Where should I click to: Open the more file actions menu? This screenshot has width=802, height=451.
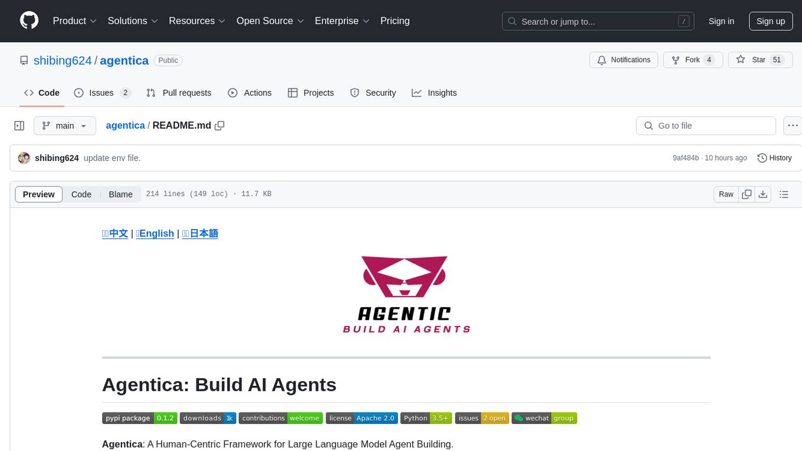coord(793,126)
